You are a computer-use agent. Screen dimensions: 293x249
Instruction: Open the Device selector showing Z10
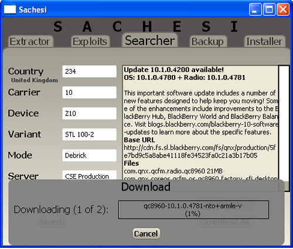click(89, 113)
